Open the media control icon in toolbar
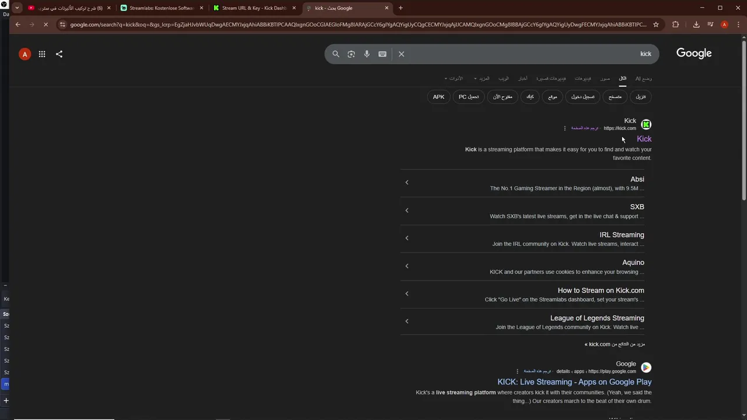 click(710, 24)
